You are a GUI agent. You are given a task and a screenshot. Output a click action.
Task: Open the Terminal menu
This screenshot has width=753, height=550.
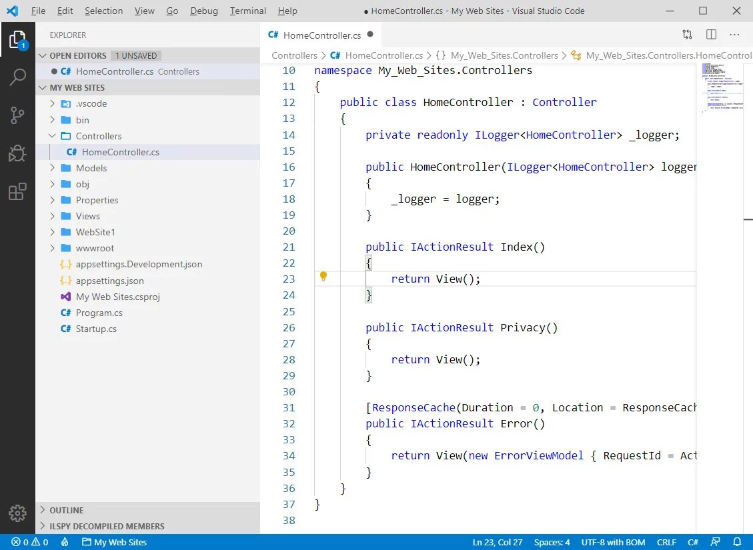(x=248, y=11)
